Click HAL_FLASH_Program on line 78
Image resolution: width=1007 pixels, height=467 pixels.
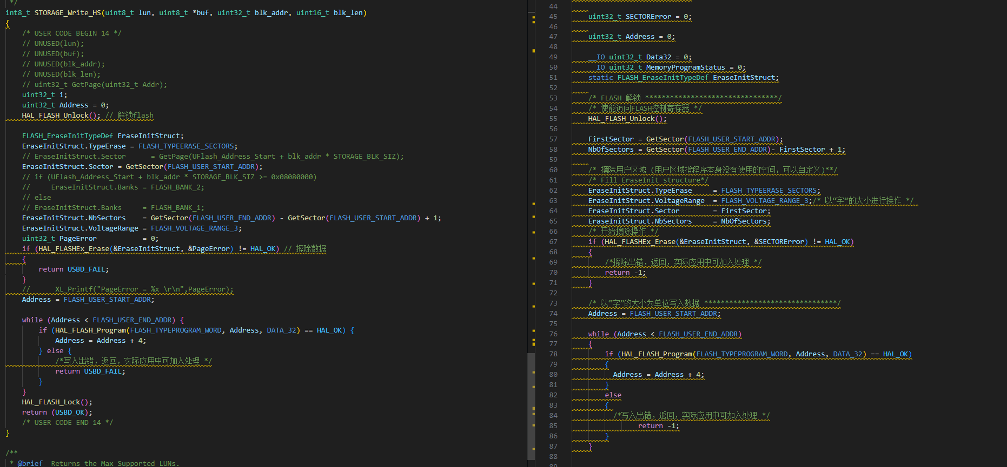coord(657,354)
